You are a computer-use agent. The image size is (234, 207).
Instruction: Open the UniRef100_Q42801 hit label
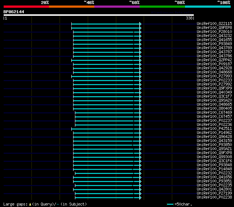tap(214, 189)
